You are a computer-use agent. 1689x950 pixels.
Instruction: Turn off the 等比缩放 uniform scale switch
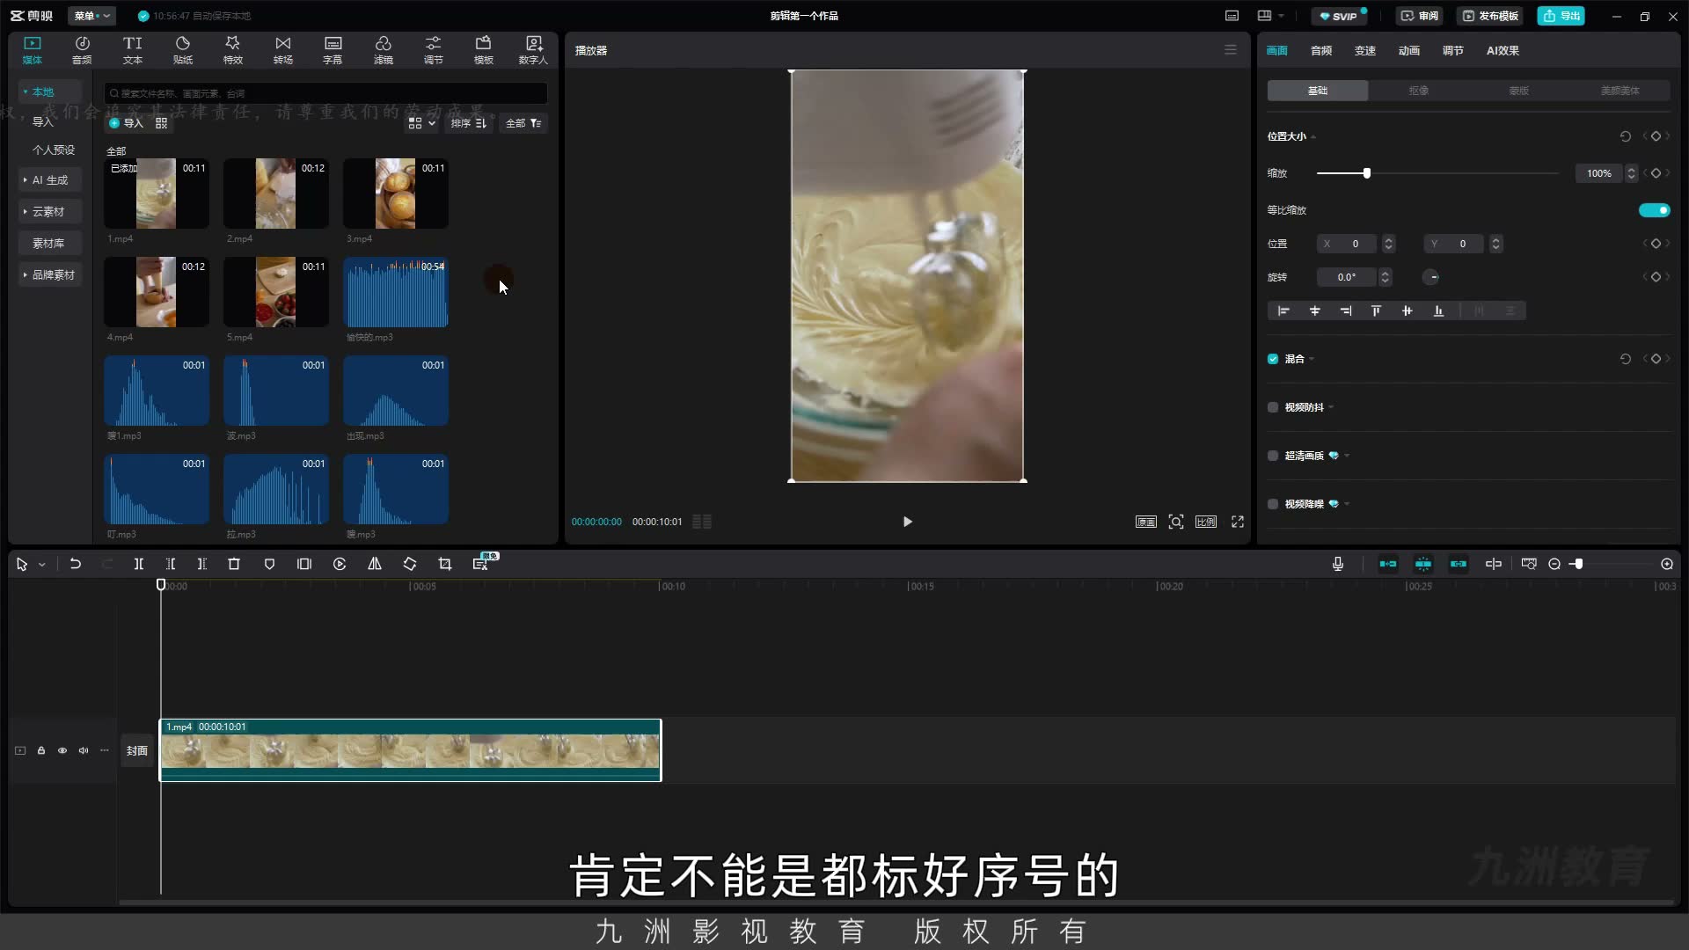pos(1654,210)
